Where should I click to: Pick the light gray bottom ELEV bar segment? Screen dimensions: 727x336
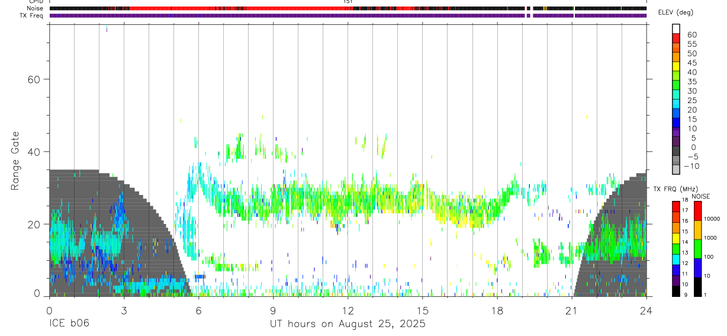(675, 168)
